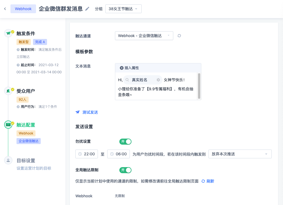Screen dimensions: 283x205
Task: Click the 企业微信触达 sidebar tag
Action: [29, 141]
